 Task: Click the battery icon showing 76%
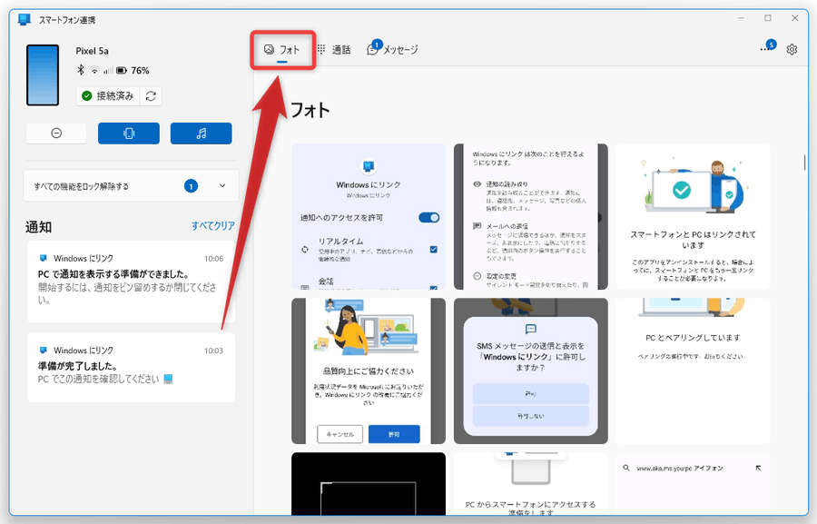click(122, 71)
